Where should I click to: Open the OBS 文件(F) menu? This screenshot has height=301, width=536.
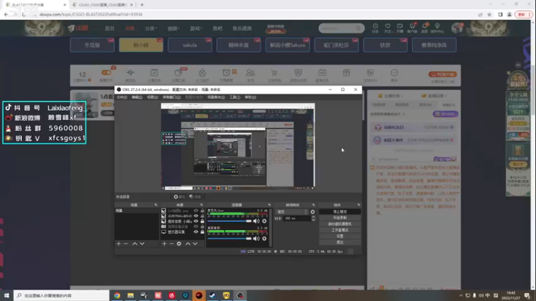[x=122, y=97]
